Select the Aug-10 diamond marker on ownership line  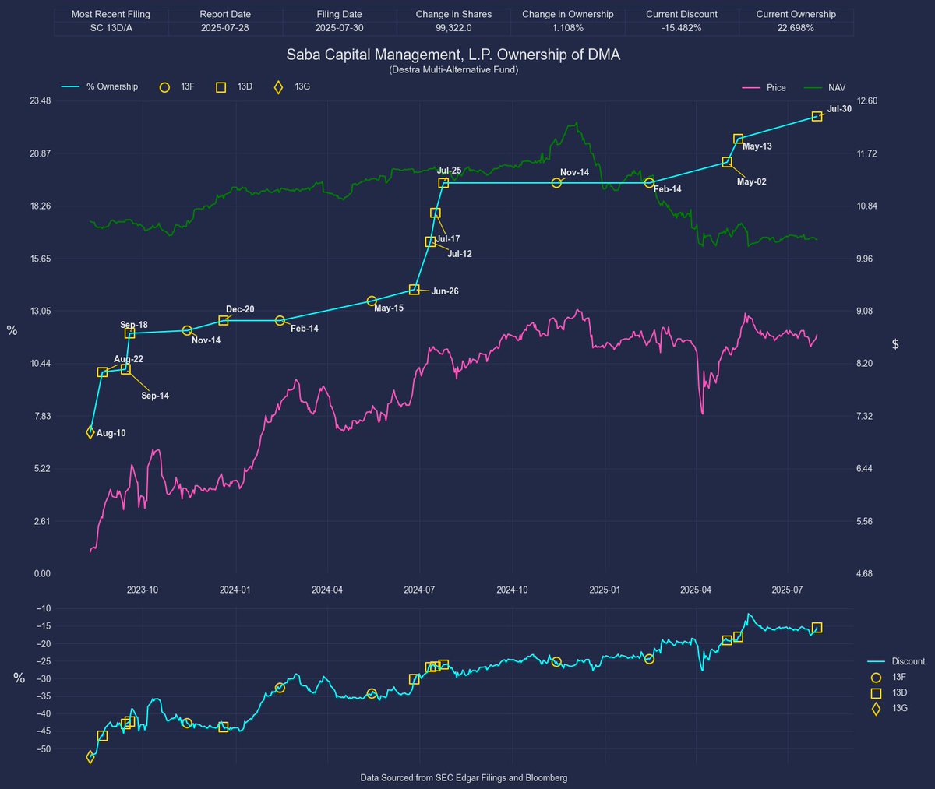(90, 433)
